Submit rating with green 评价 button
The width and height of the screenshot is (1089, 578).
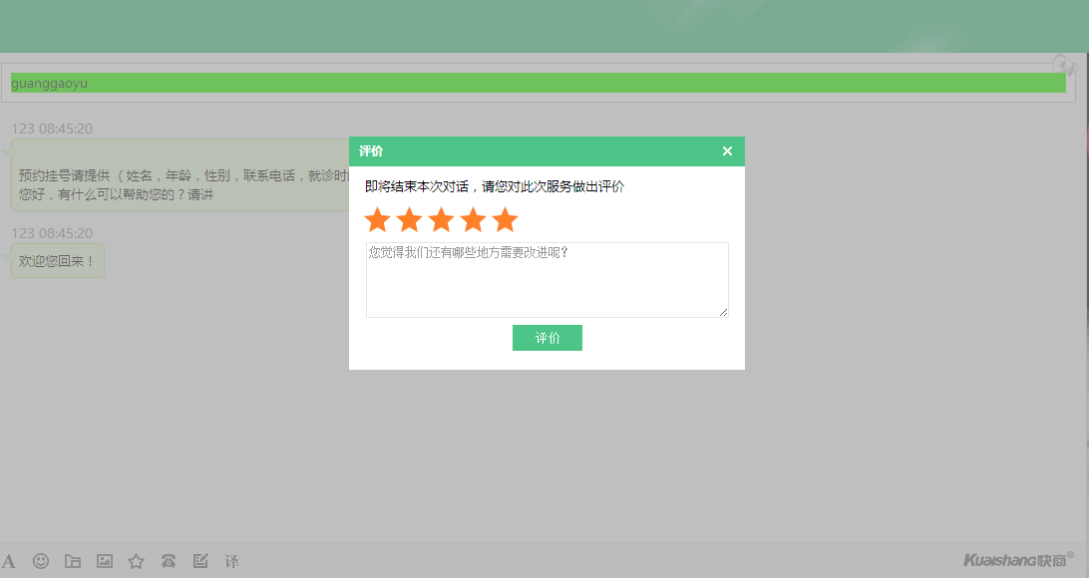[x=547, y=338]
